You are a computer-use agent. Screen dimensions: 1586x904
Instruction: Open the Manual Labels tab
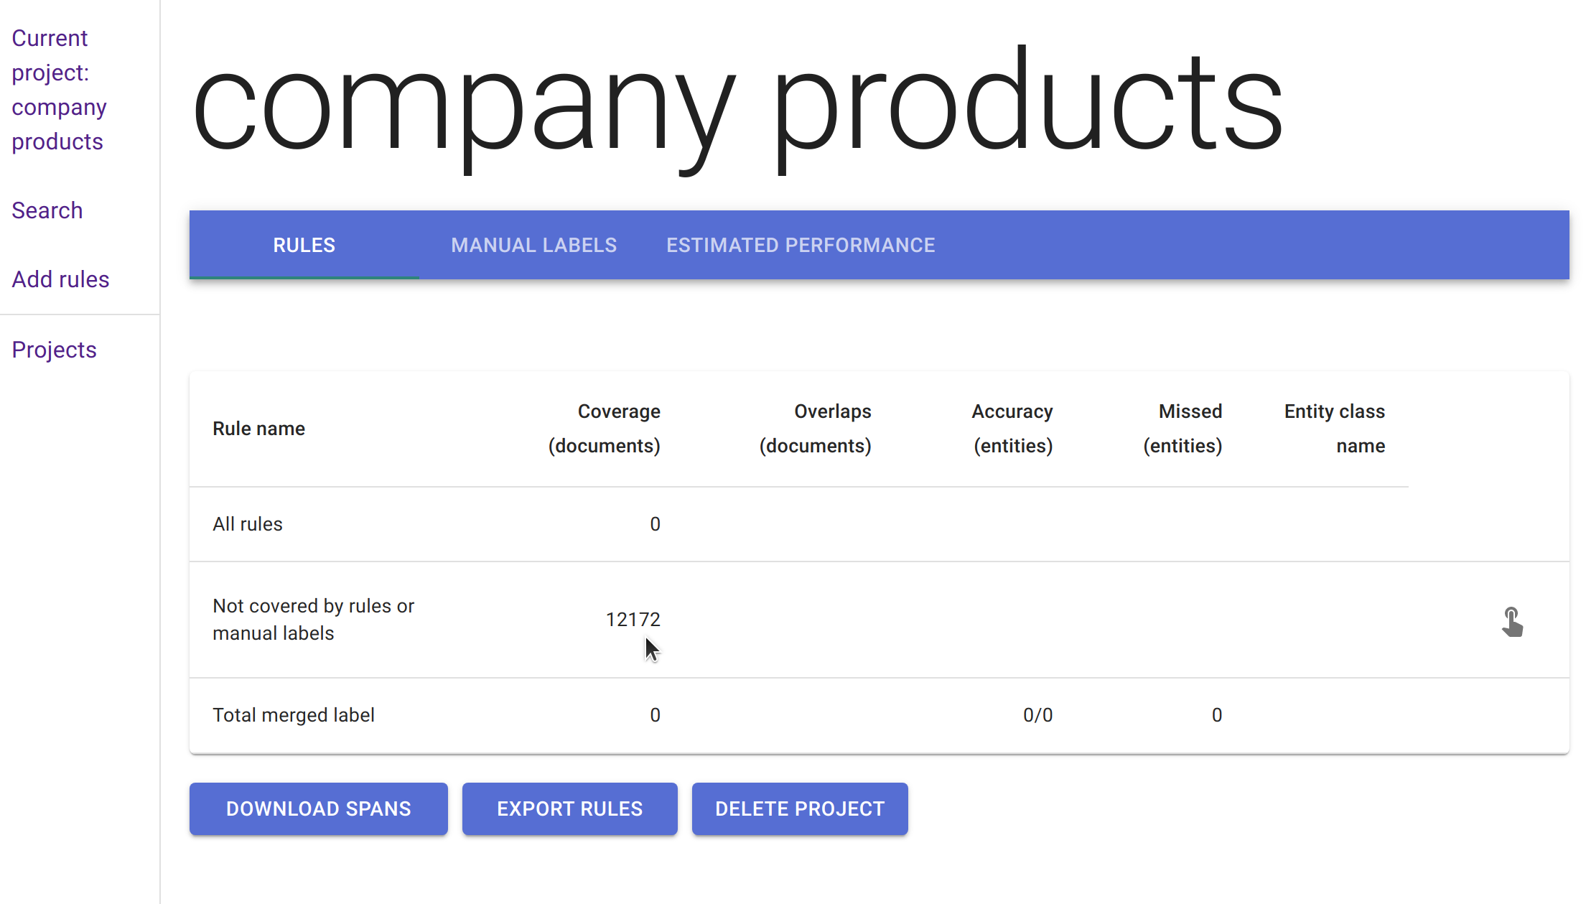pos(533,246)
